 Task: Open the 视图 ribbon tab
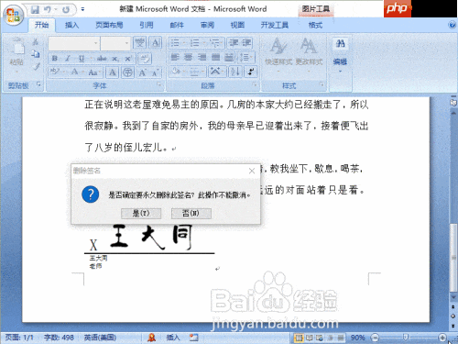pos(237,25)
